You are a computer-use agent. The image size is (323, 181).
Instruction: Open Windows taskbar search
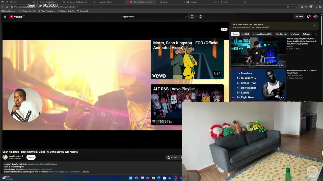(137, 178)
